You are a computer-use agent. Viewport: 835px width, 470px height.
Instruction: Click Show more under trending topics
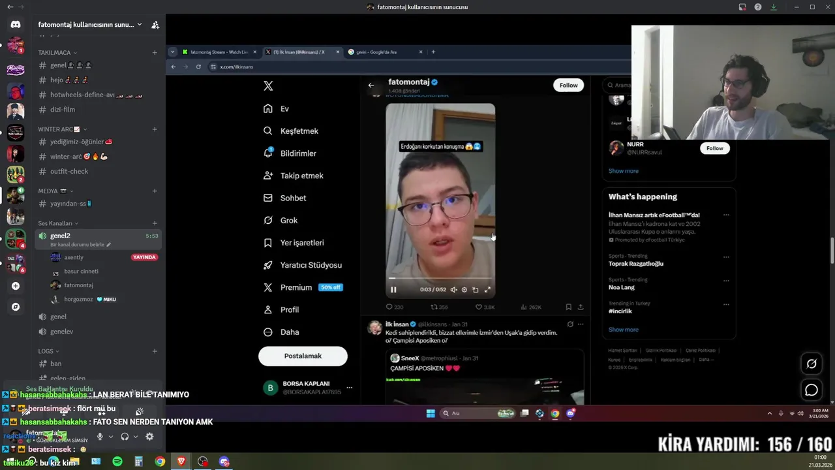point(624,330)
